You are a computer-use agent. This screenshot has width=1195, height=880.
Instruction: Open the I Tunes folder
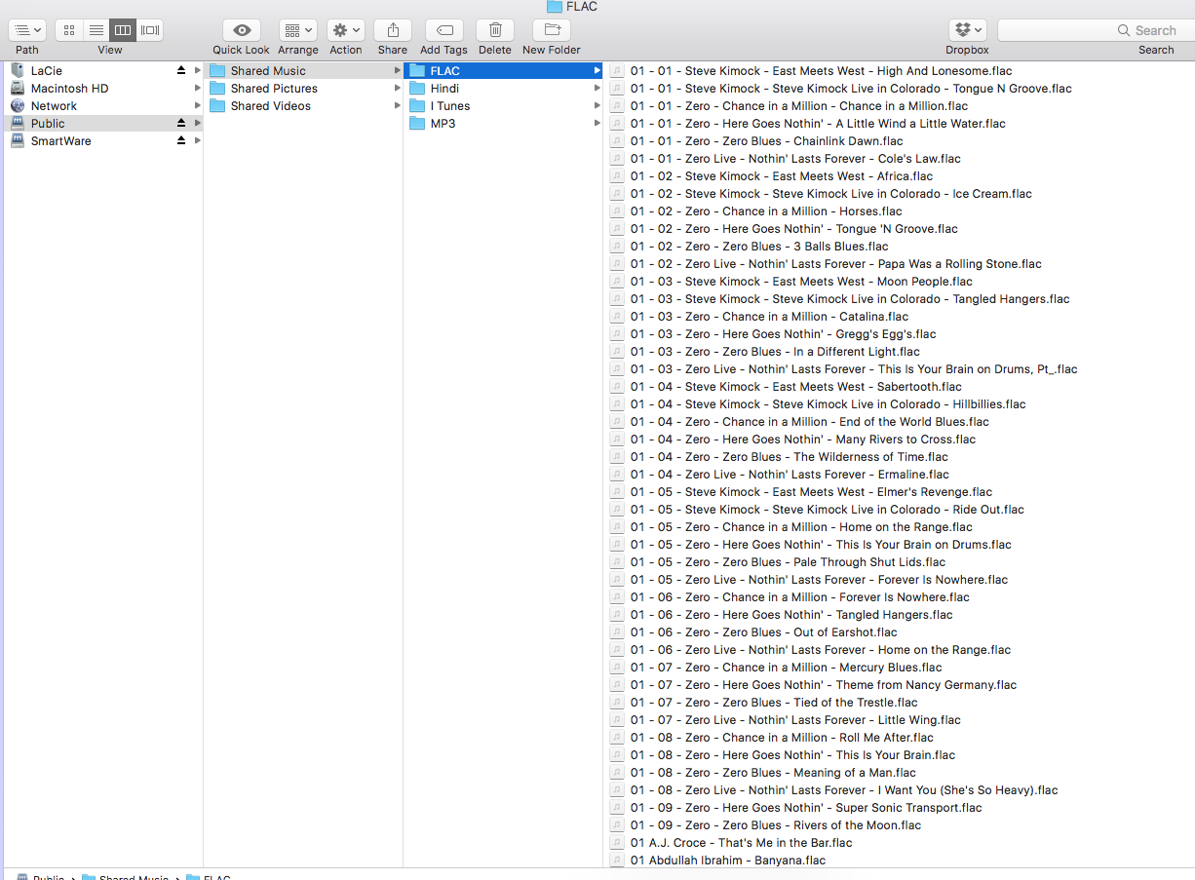(x=503, y=105)
